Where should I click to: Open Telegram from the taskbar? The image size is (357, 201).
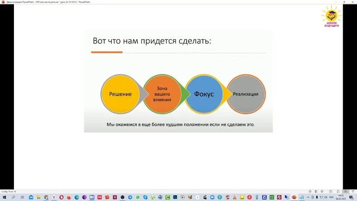[x=130, y=197]
